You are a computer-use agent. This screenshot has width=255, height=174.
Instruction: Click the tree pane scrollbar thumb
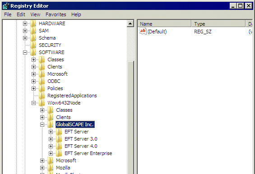pos(130,118)
